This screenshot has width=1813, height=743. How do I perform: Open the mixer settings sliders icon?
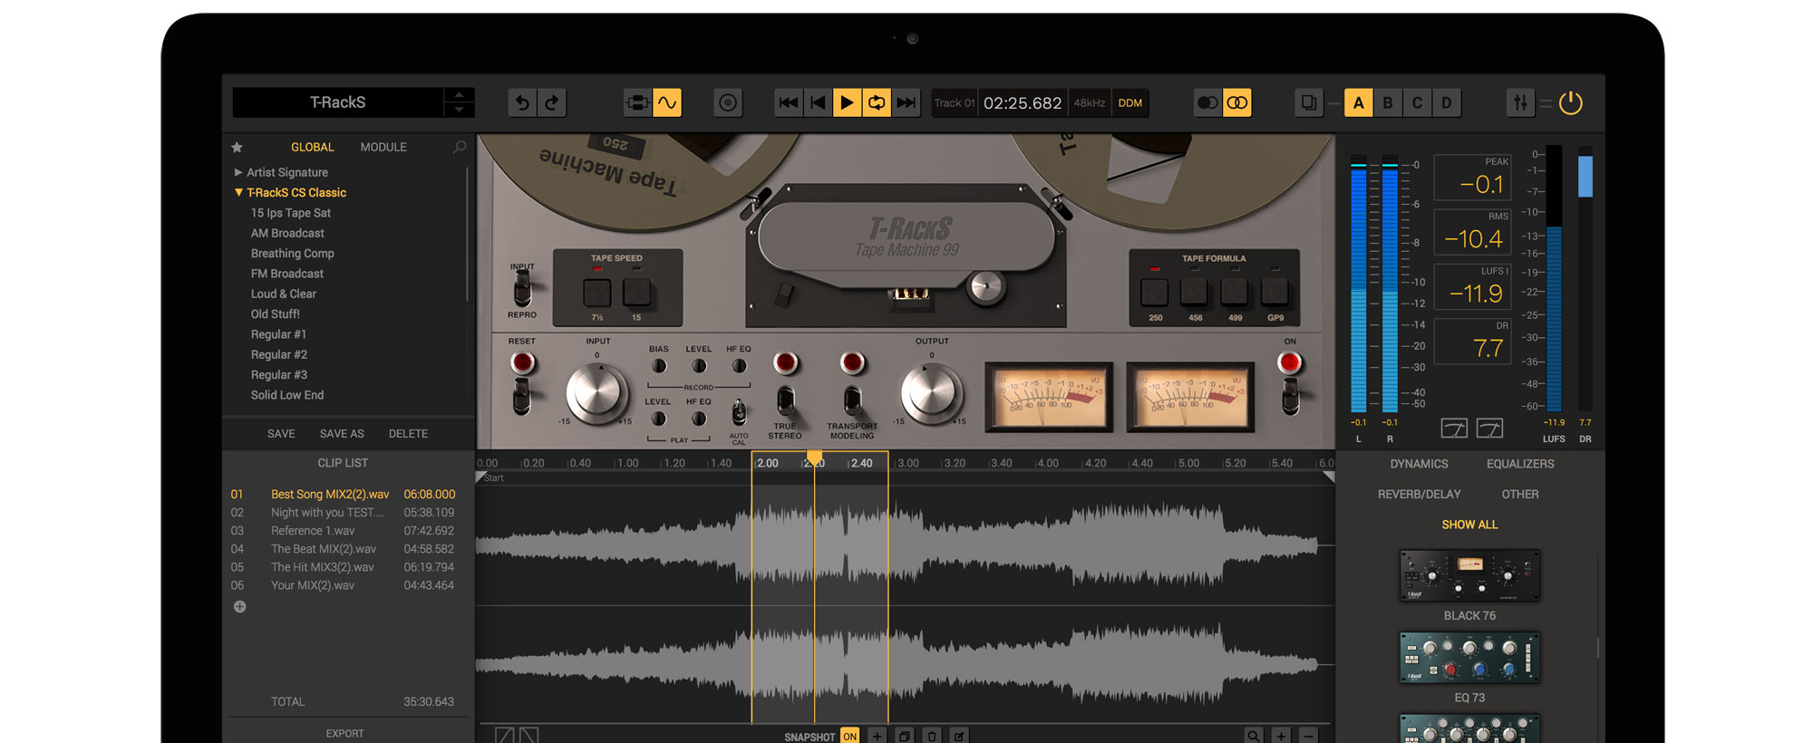click(x=1520, y=103)
